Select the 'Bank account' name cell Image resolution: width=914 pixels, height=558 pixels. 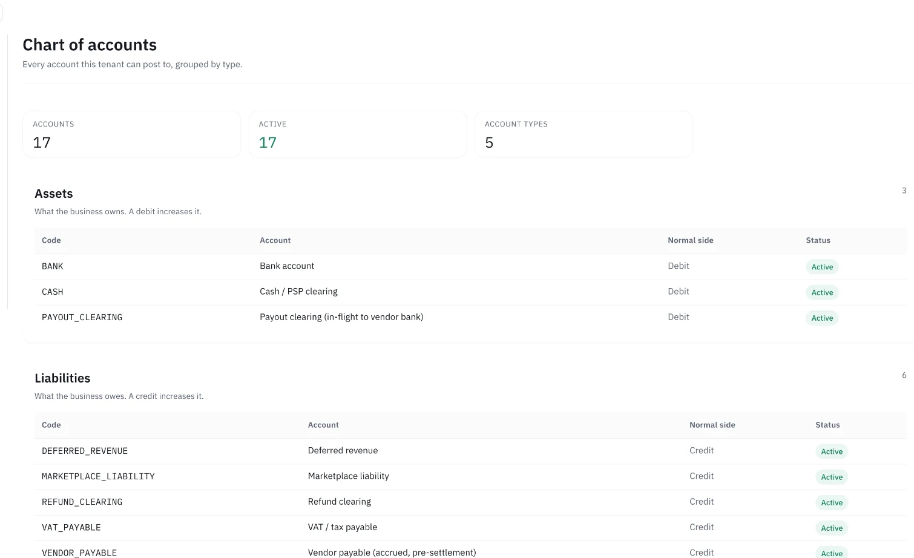tap(287, 266)
